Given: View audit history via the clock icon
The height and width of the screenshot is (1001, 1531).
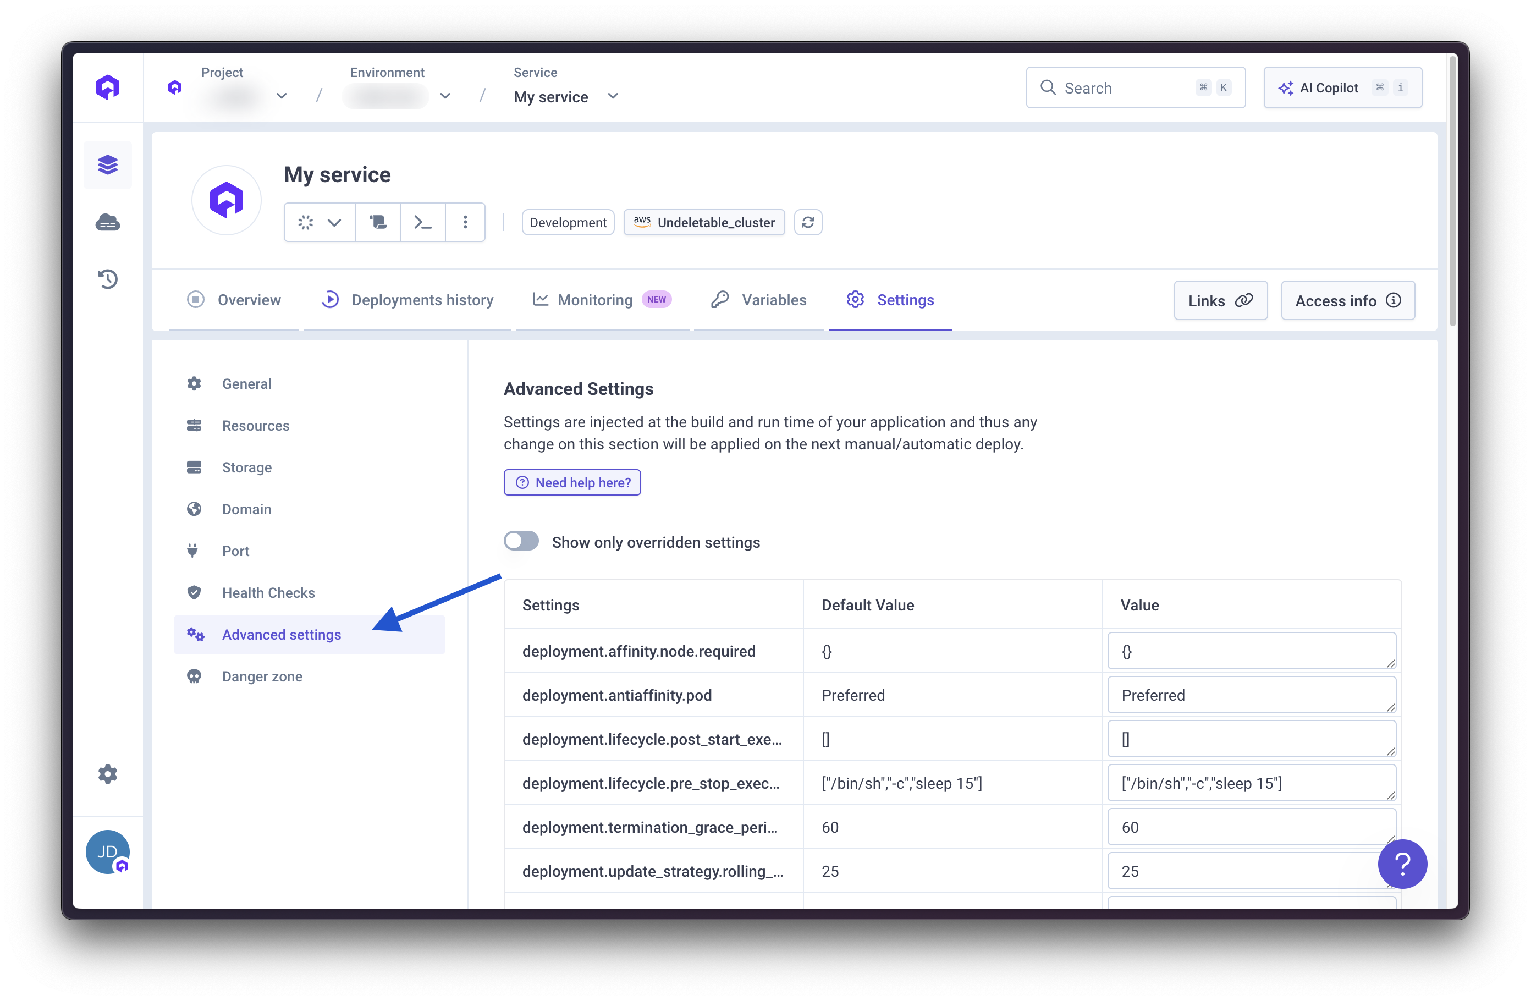Looking at the screenshot, I should pyautogui.click(x=107, y=278).
